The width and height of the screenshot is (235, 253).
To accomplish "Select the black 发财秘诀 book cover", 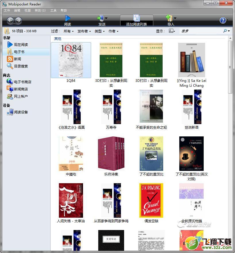I will 111,240.
